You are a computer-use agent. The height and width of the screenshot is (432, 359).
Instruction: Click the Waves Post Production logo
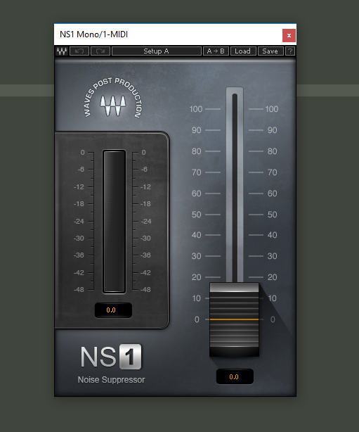(x=112, y=98)
